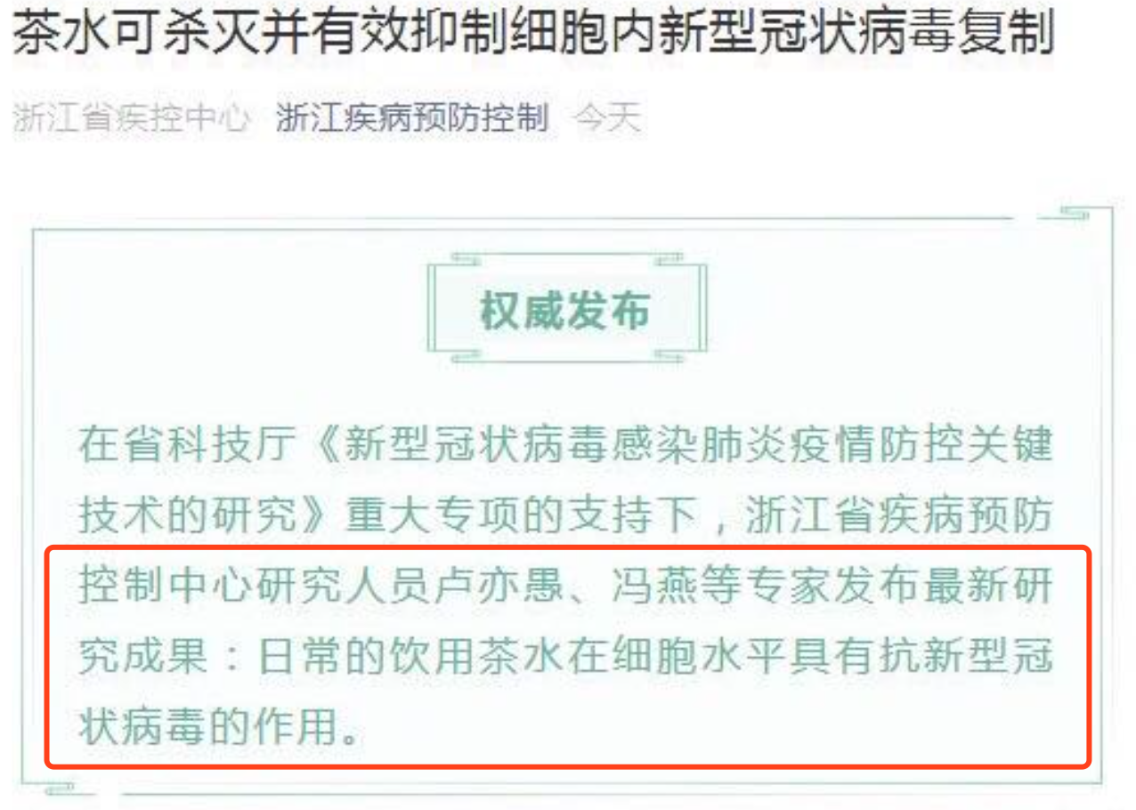Screen dimensions: 1136x810
Task: Select the line starting with 究成果：日常的饮用茶水
Action: pyautogui.click(x=566, y=659)
